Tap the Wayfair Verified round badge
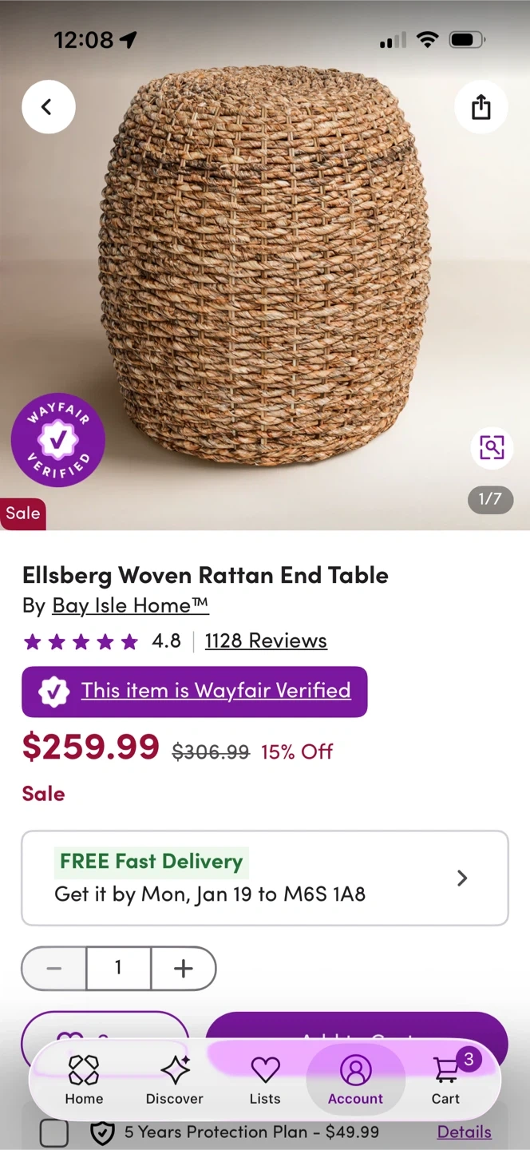The height and width of the screenshot is (1150, 530). point(58,440)
